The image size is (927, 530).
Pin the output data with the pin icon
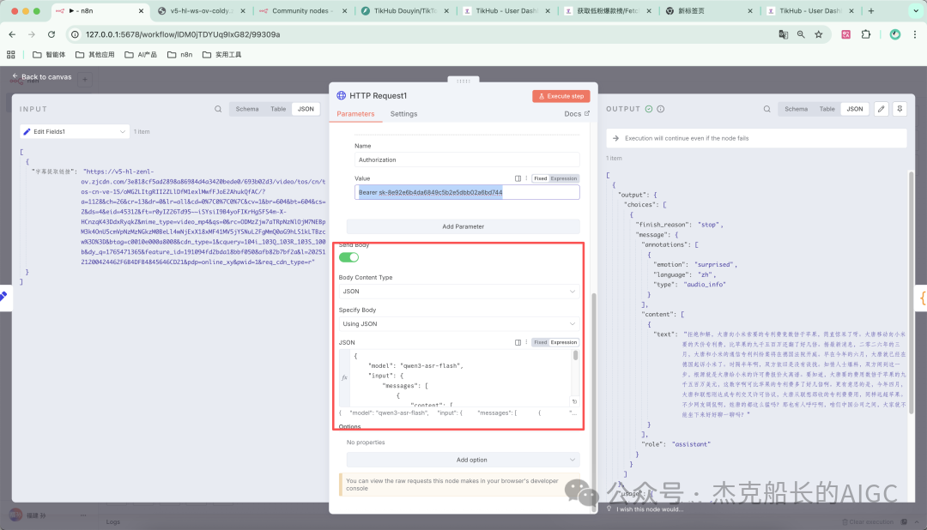[900, 109]
